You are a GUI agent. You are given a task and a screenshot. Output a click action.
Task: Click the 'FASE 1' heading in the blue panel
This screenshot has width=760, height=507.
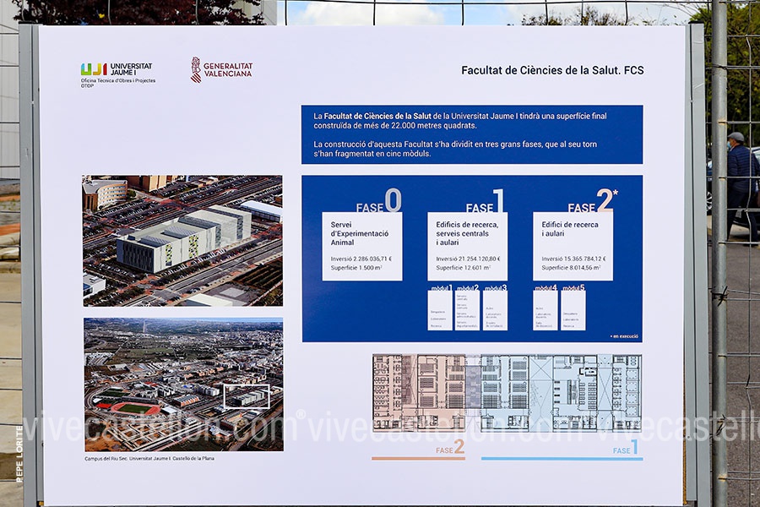click(486, 201)
